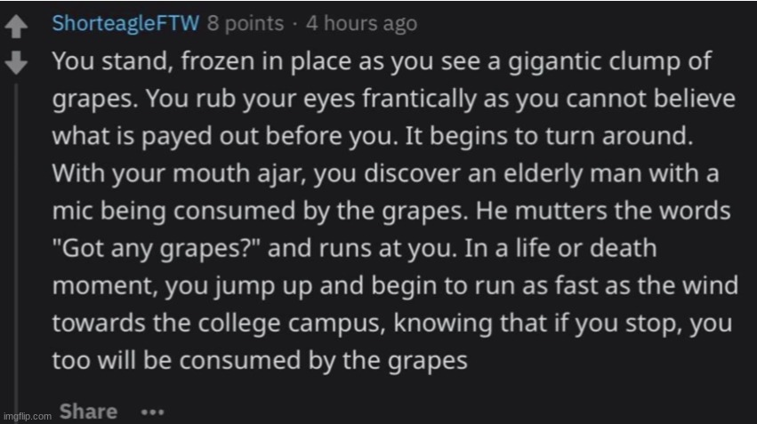The height and width of the screenshot is (424, 757).
Task: Click the '4 hours ago' timestamp
Action: [x=362, y=23]
